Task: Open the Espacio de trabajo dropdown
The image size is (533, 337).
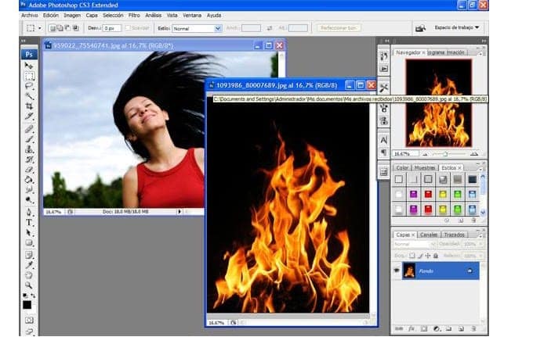Action: pos(458,27)
